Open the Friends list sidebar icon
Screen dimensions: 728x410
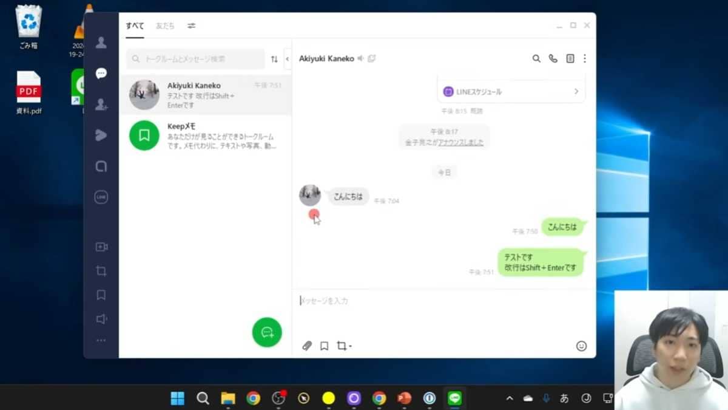click(101, 43)
